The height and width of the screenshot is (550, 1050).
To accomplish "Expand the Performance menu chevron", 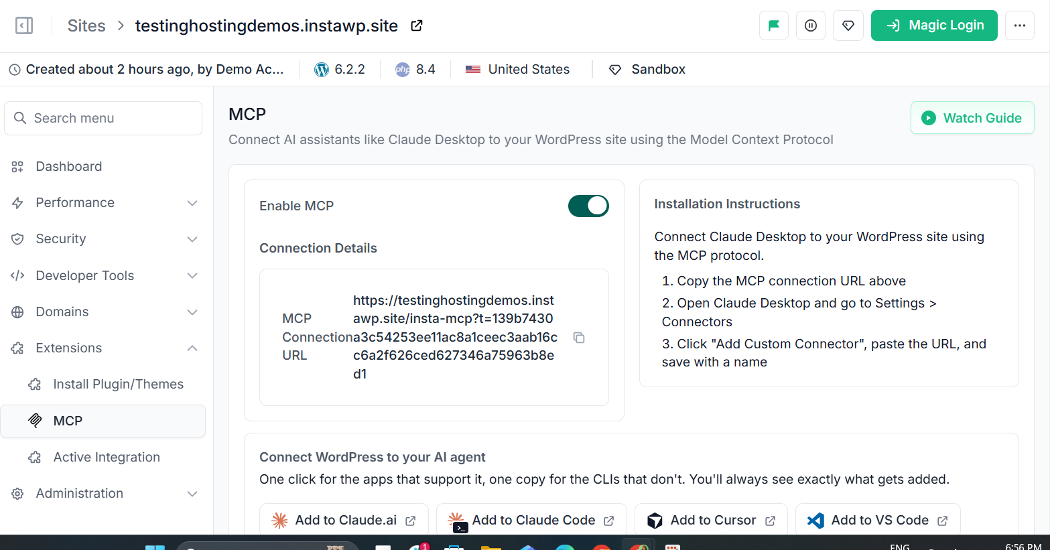I will coord(192,203).
